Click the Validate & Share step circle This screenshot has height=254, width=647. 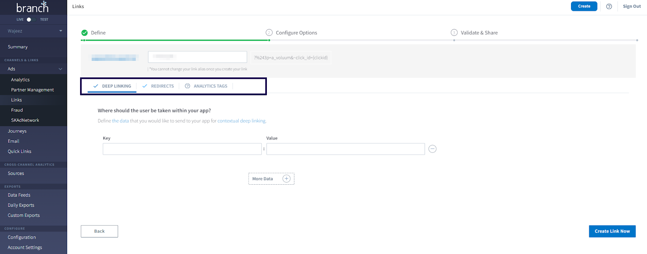point(454,33)
